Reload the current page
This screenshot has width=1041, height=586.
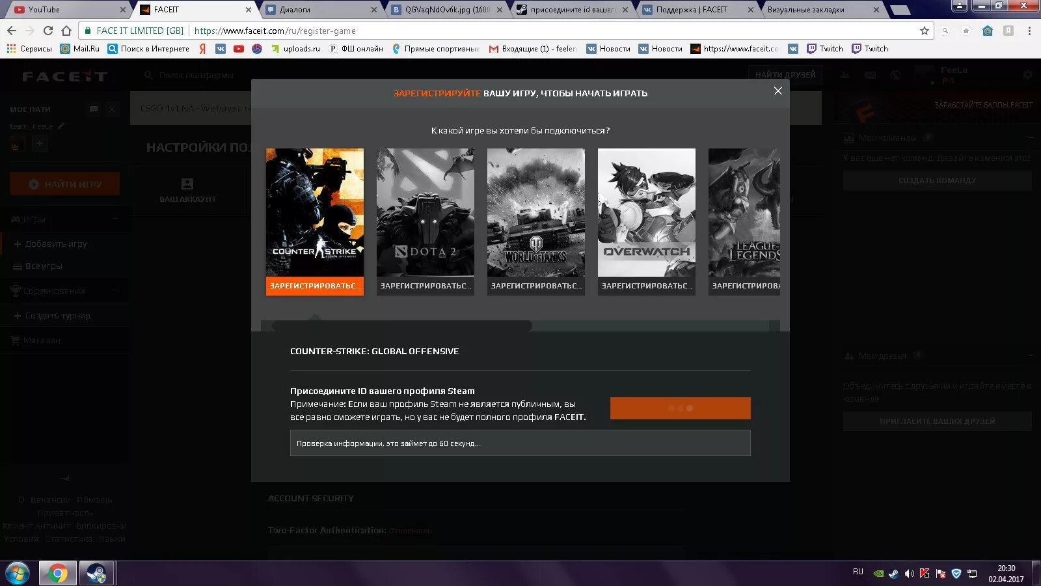[x=48, y=31]
